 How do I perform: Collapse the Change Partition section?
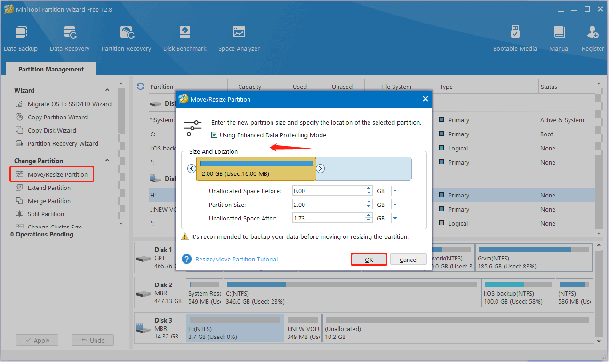pyautogui.click(x=107, y=161)
